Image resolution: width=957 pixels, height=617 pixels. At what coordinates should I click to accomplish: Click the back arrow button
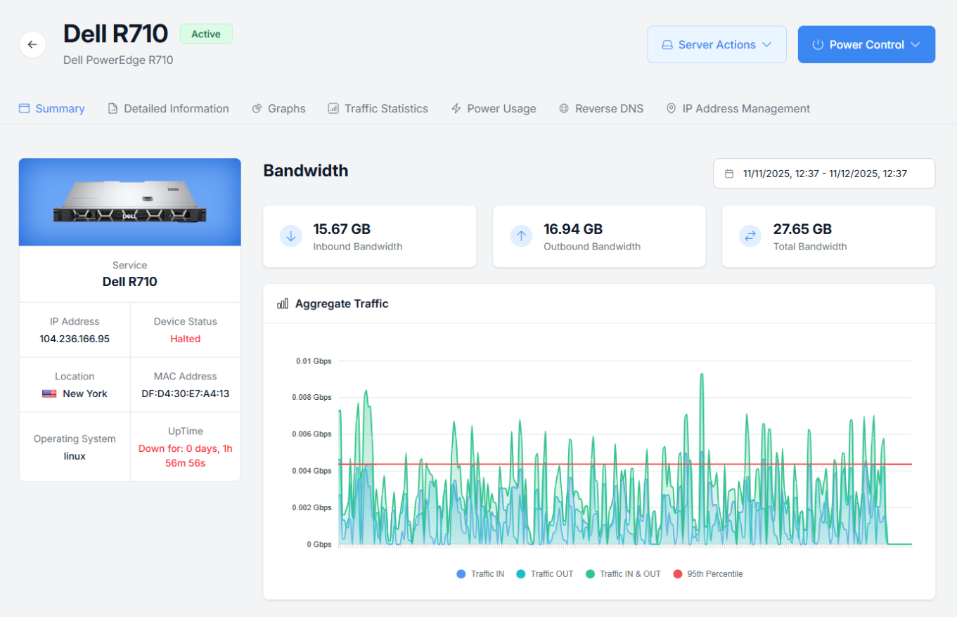click(x=32, y=44)
